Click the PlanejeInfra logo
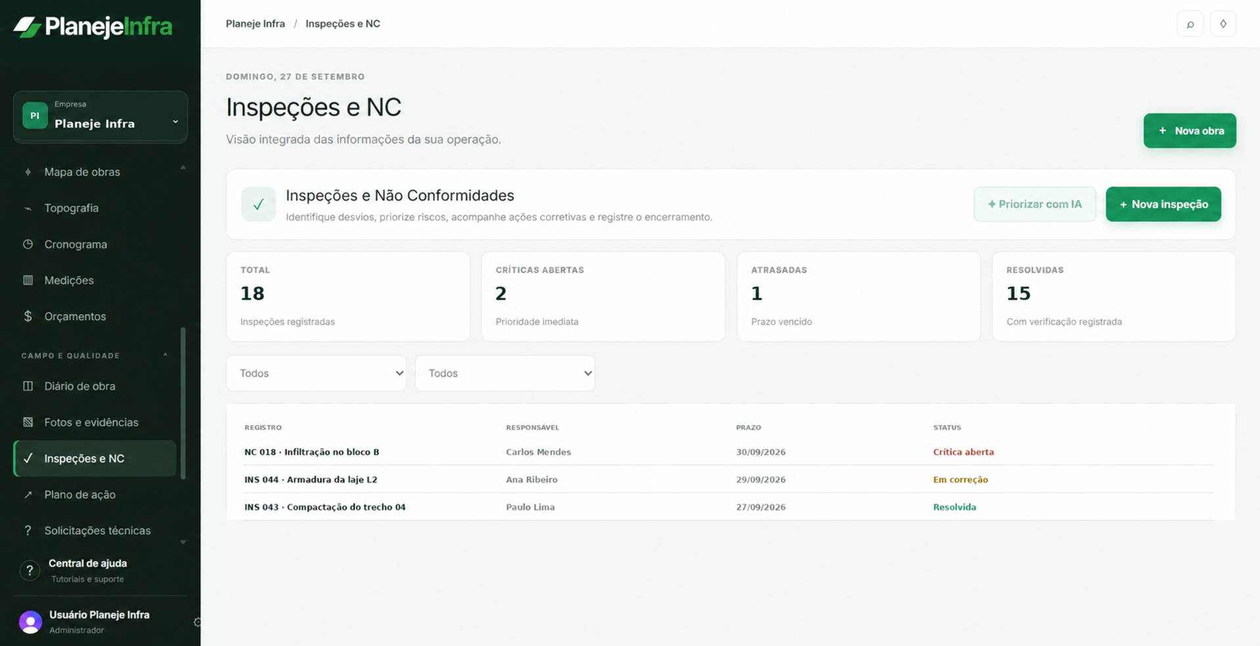This screenshot has height=646, width=1260. coord(93,27)
